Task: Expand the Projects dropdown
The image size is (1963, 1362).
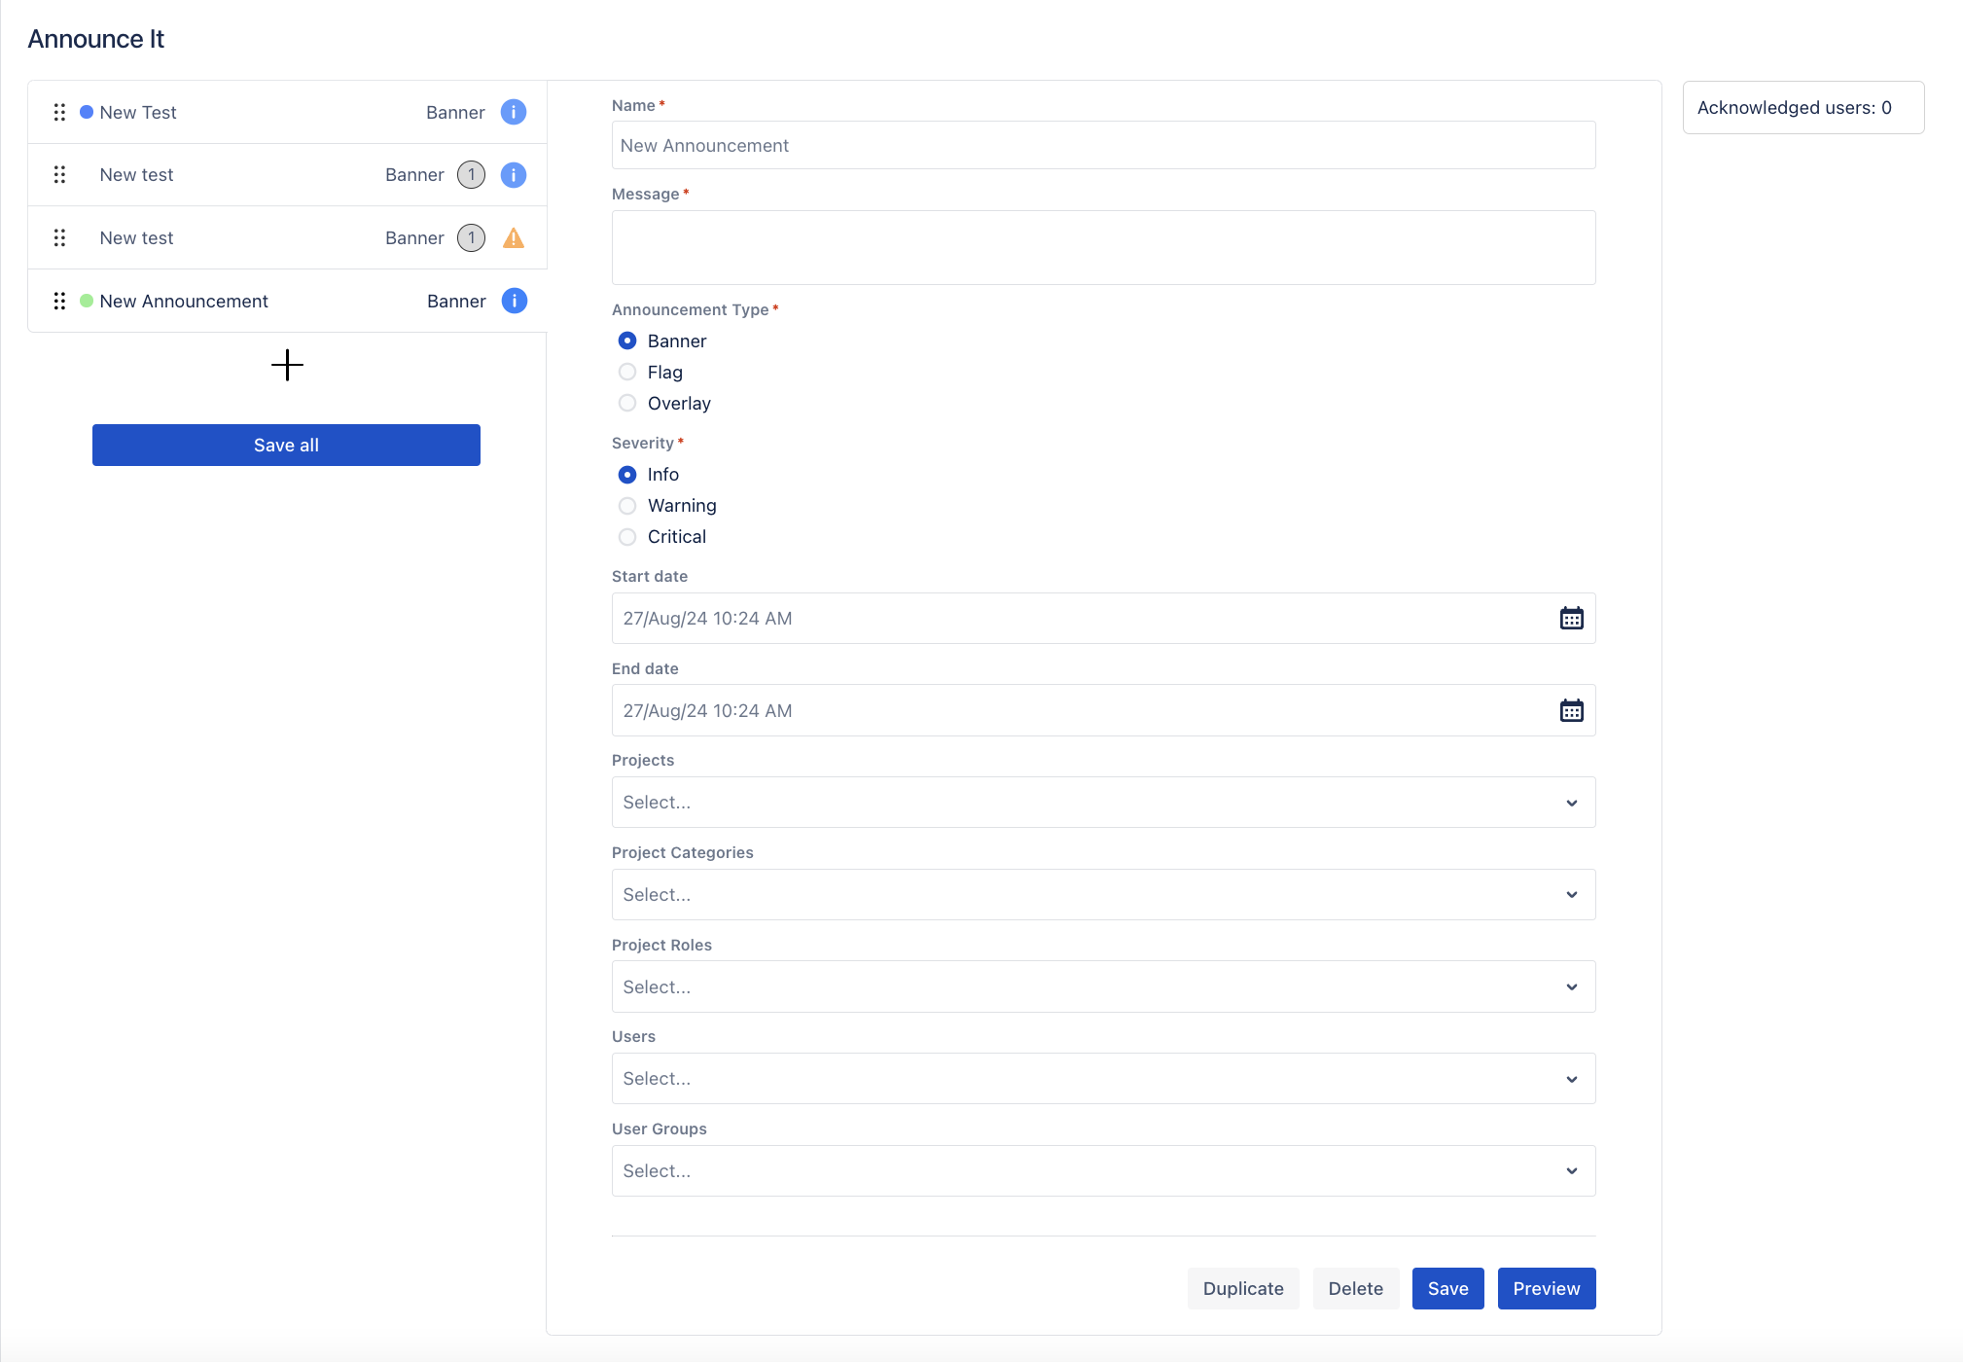Action: click(1102, 802)
